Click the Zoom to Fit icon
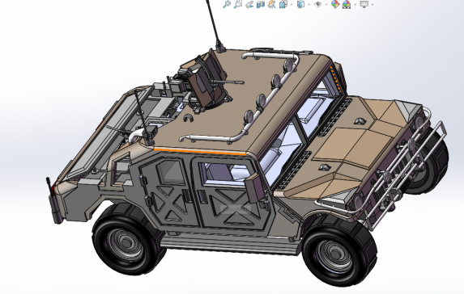The image size is (464, 294). tap(227, 4)
